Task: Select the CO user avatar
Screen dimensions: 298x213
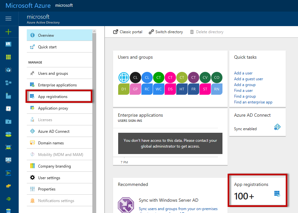Action: [x=217, y=77]
